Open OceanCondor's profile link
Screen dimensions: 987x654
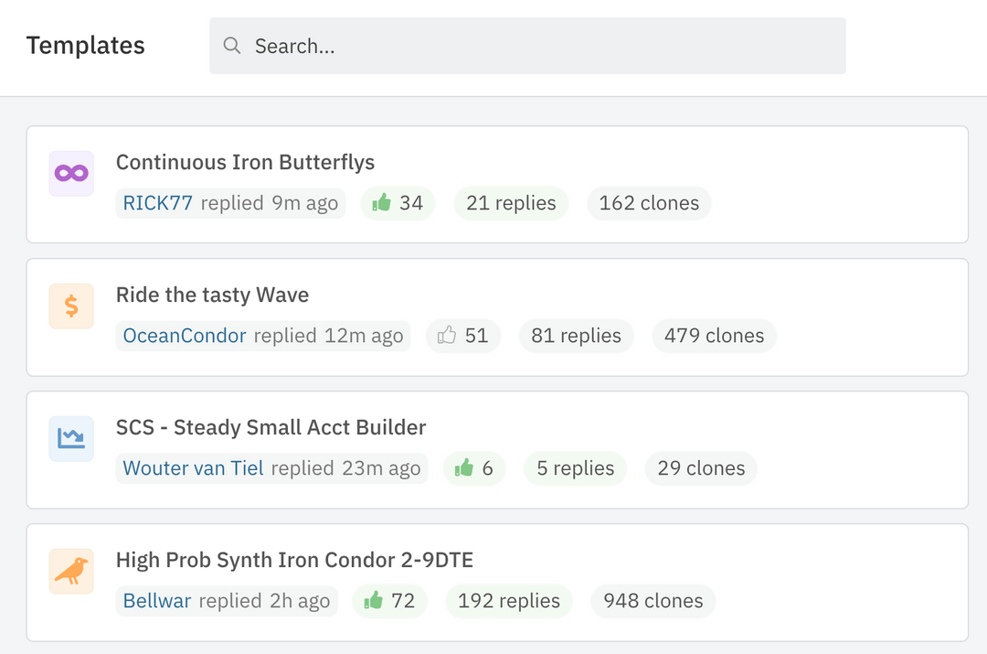(185, 336)
